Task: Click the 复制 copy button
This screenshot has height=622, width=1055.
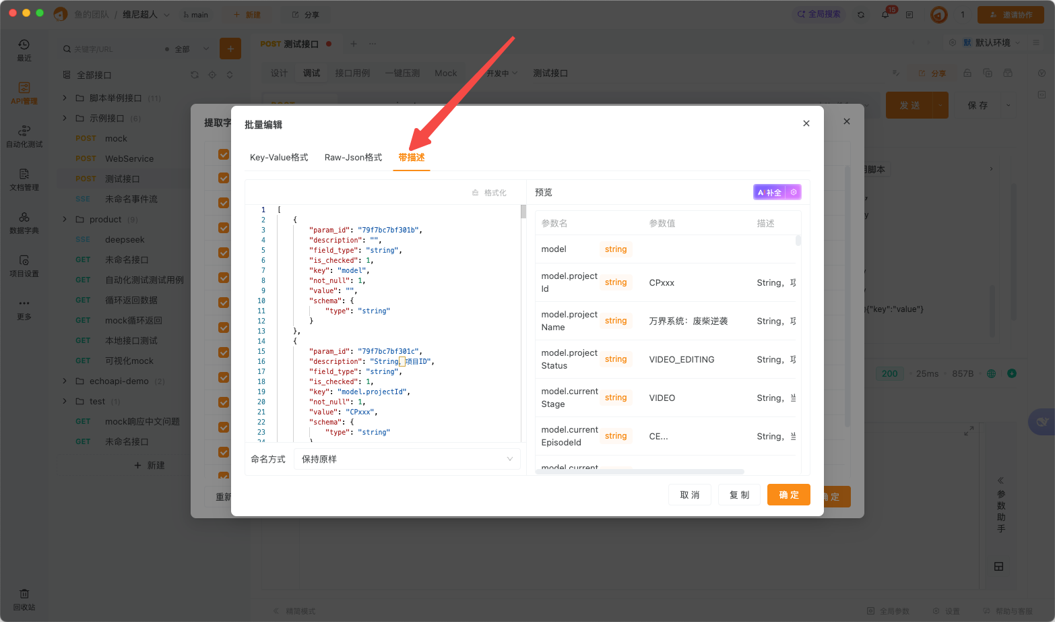Action: pyautogui.click(x=740, y=495)
